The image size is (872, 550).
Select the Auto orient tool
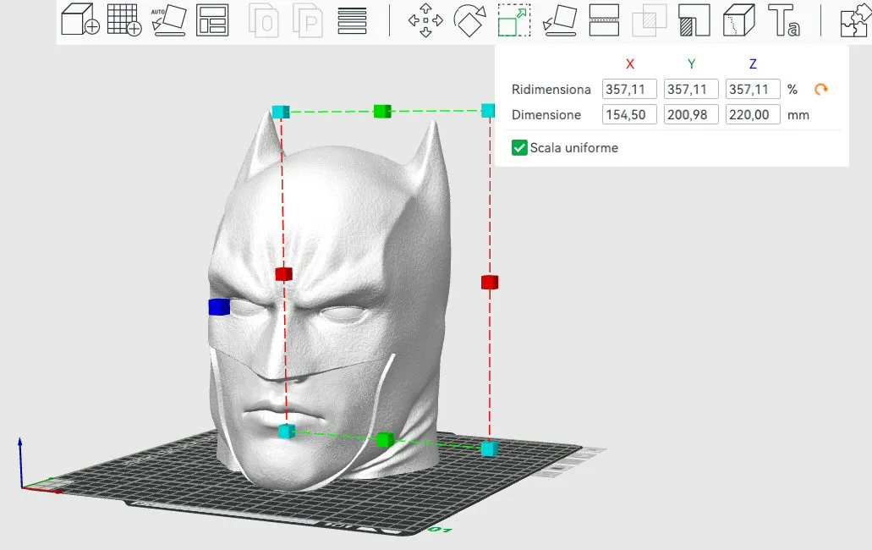click(x=169, y=20)
